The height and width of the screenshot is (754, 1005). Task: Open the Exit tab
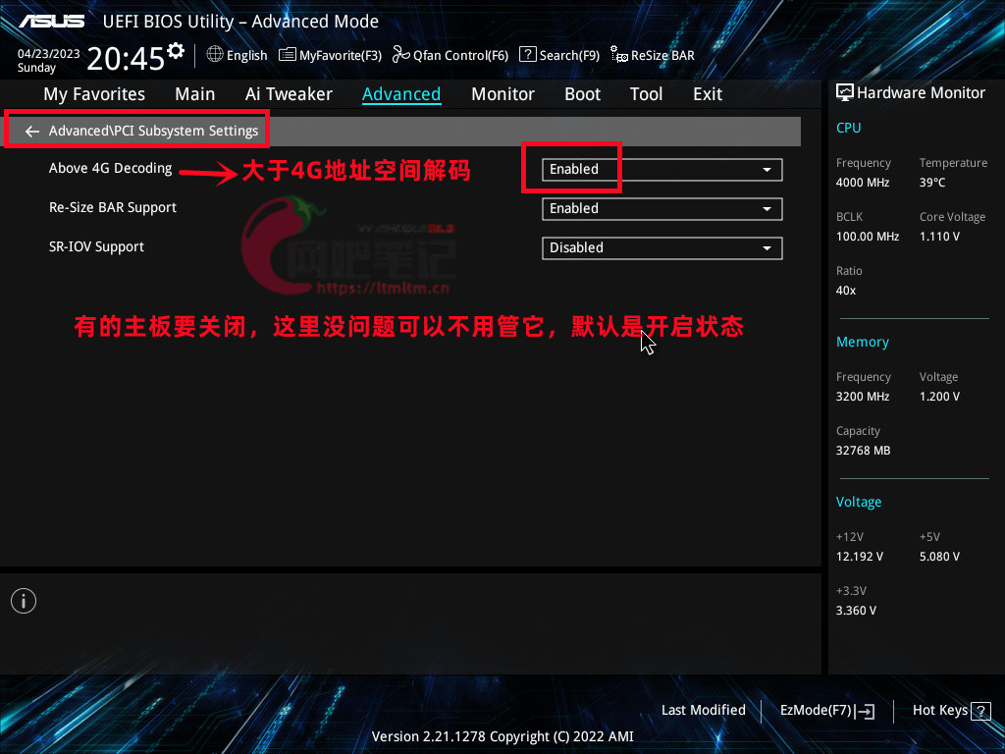708,94
